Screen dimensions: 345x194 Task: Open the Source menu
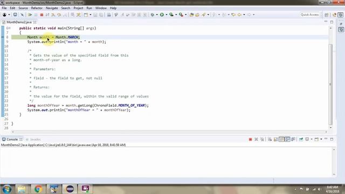[x=23, y=8]
